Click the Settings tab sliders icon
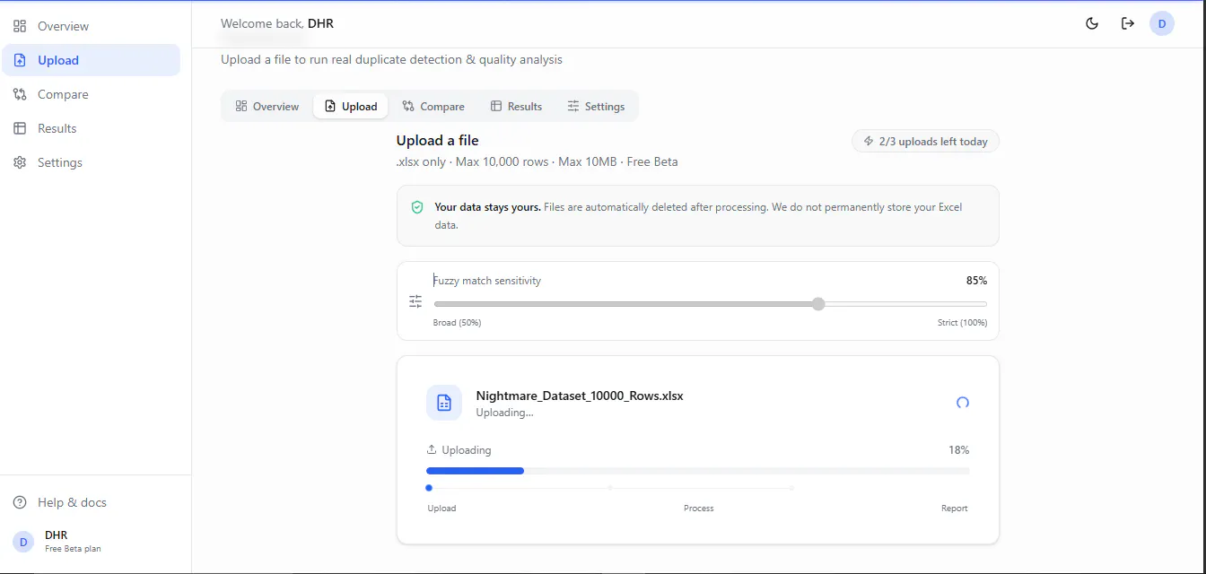This screenshot has height=574, width=1206. pyautogui.click(x=573, y=106)
